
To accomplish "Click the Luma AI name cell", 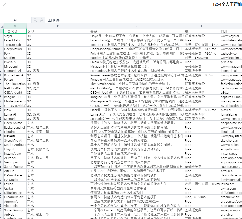I will [x=15, y=114].
